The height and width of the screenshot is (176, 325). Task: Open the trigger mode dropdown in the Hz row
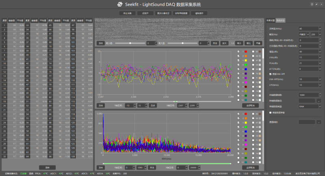pos(304,35)
